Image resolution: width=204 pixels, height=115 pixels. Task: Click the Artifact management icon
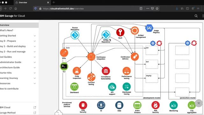click(135, 31)
